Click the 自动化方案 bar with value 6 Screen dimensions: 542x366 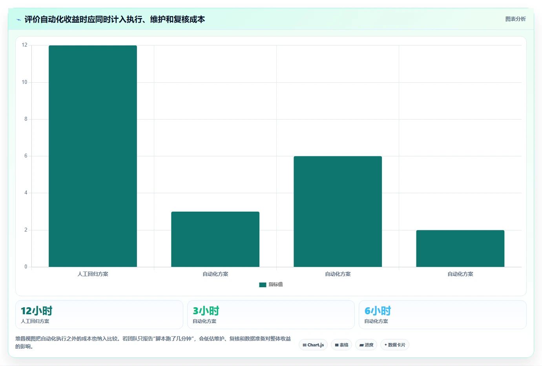click(338, 212)
